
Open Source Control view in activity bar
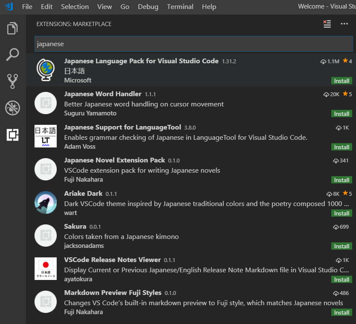coord(12,81)
